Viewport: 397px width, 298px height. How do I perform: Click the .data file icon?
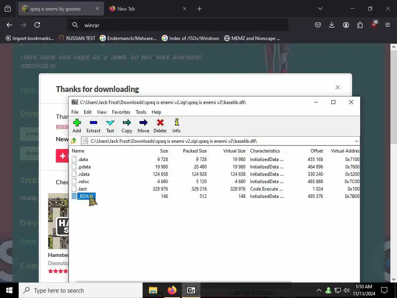click(74, 159)
